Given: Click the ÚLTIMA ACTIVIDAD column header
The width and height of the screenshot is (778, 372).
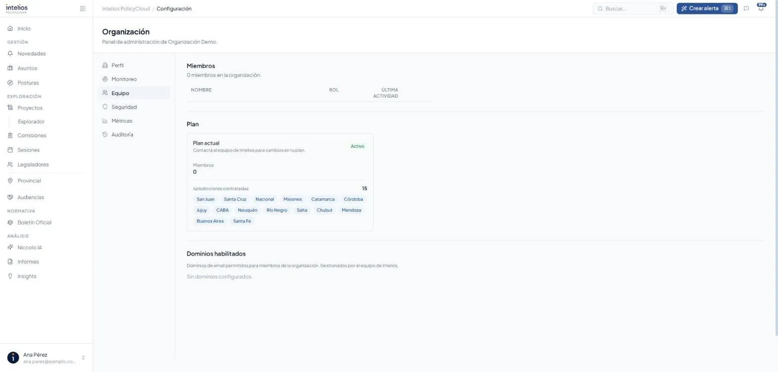Looking at the screenshot, I should pyautogui.click(x=386, y=93).
